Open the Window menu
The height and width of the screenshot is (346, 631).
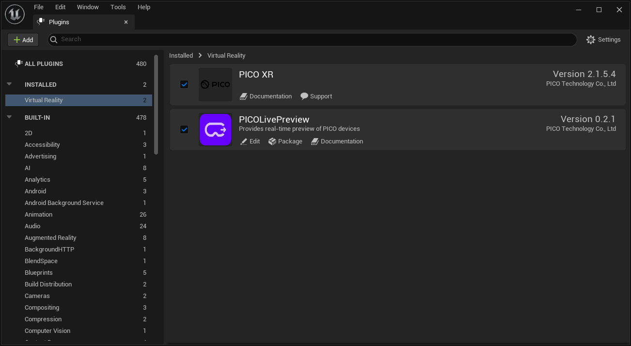coord(88,7)
